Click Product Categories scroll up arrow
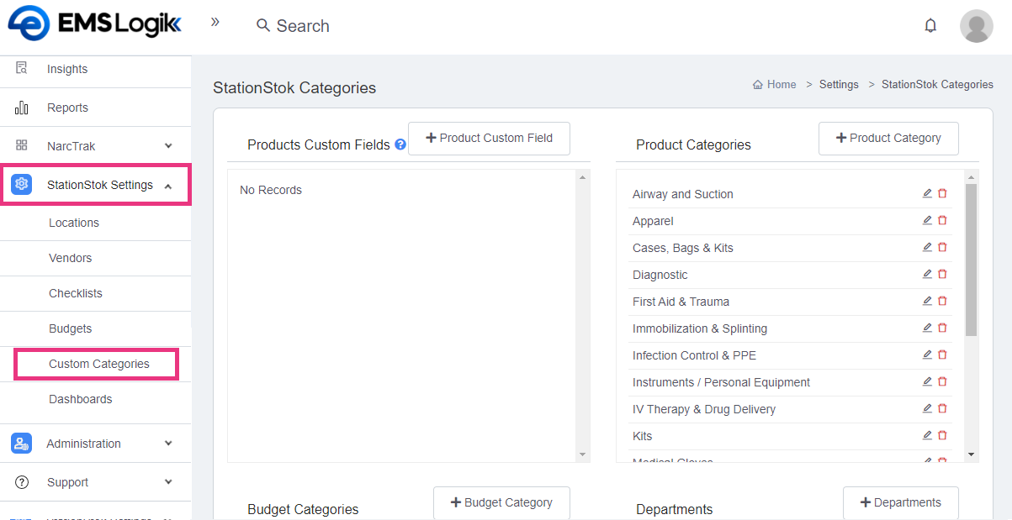Screen dimensions: 1012x520 [972, 176]
